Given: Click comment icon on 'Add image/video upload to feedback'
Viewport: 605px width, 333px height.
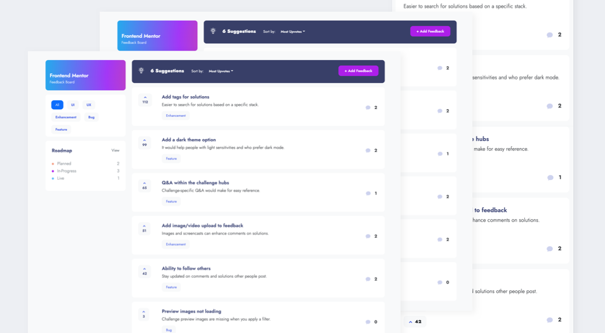Looking at the screenshot, I should (x=368, y=236).
